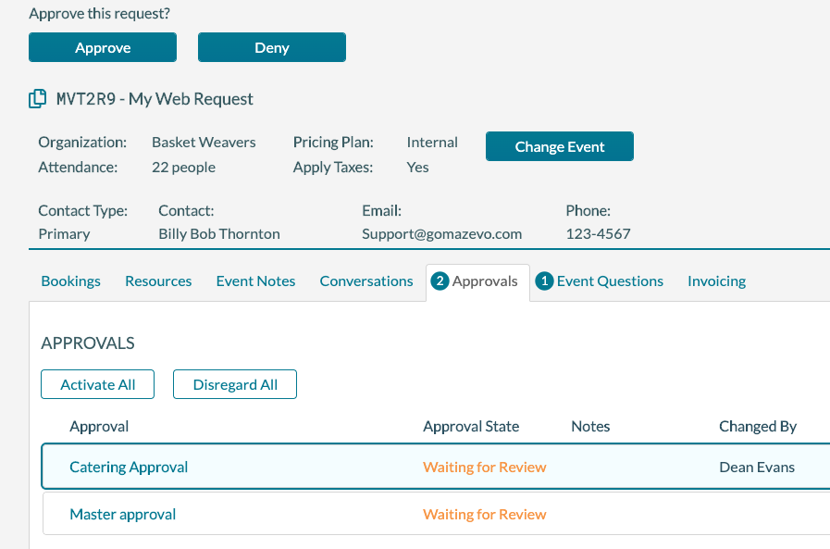This screenshot has height=549, width=830.
Task: Click Waiting for Review on Master approval row
Action: 484,513
